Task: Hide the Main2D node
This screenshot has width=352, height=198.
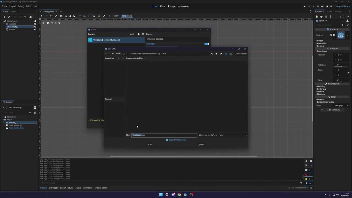Action: [x=35, y=24]
